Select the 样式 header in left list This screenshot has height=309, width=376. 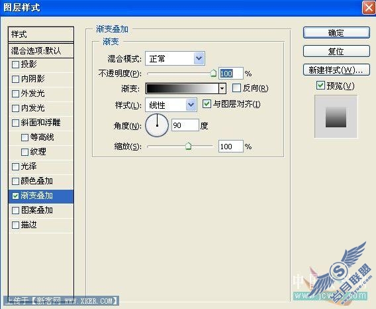(x=41, y=34)
